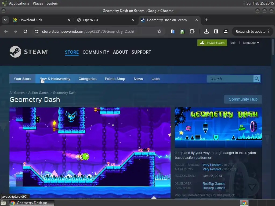Open the STORE menu
This screenshot has height=206, width=275.
click(72, 52)
